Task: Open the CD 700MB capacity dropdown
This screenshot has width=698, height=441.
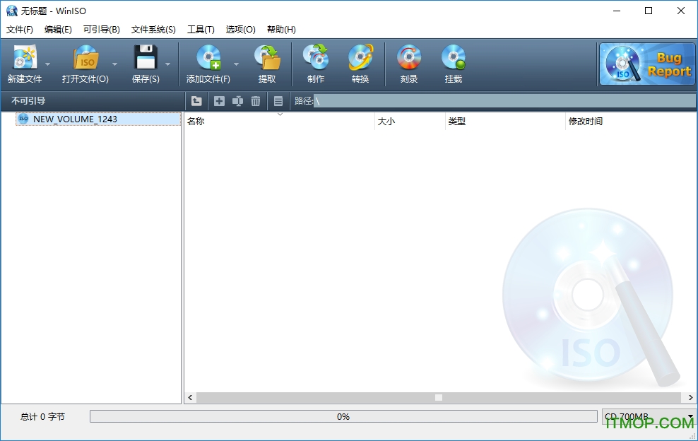Action: (649, 416)
